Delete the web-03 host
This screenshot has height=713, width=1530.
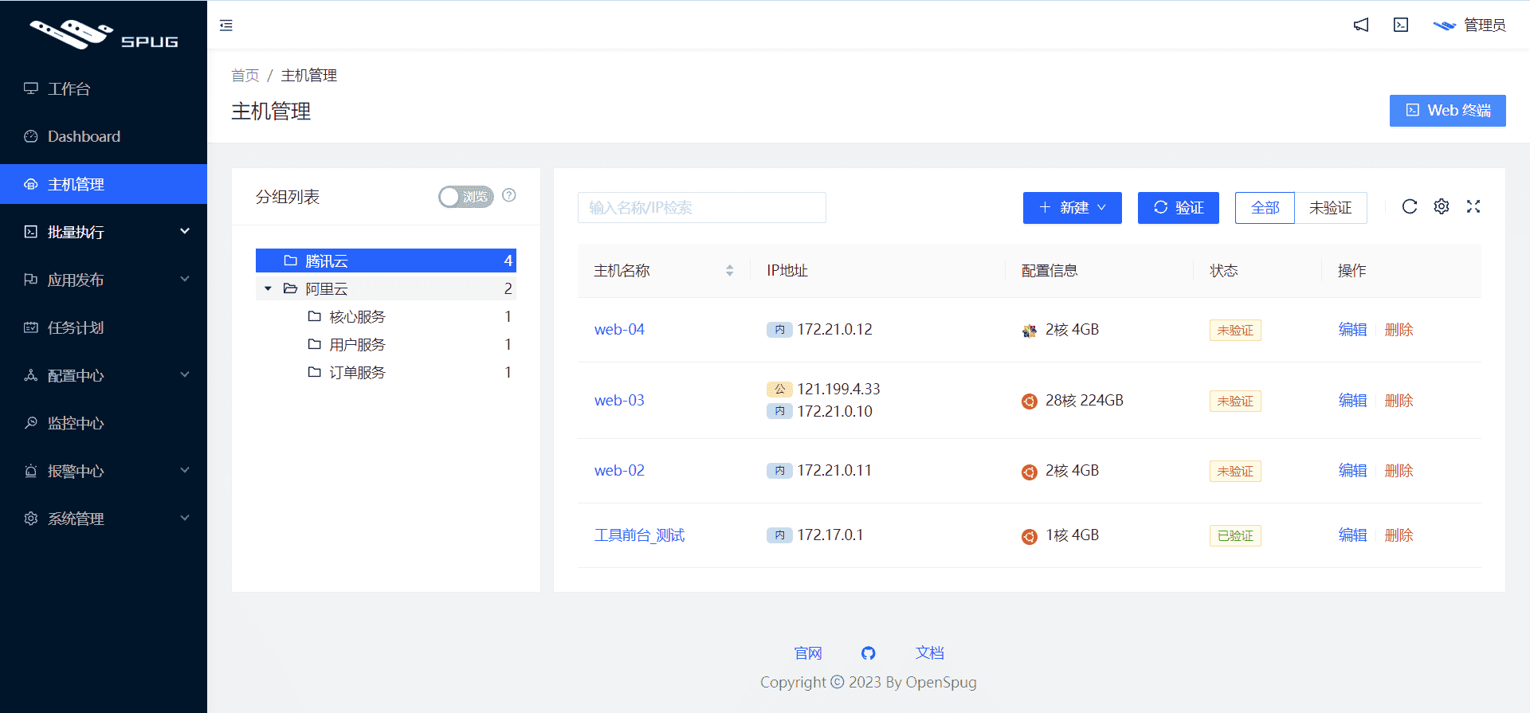pos(1399,400)
